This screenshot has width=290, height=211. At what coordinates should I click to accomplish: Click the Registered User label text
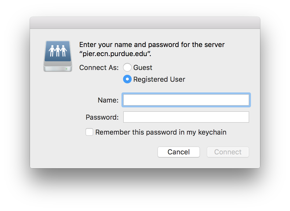(159, 79)
